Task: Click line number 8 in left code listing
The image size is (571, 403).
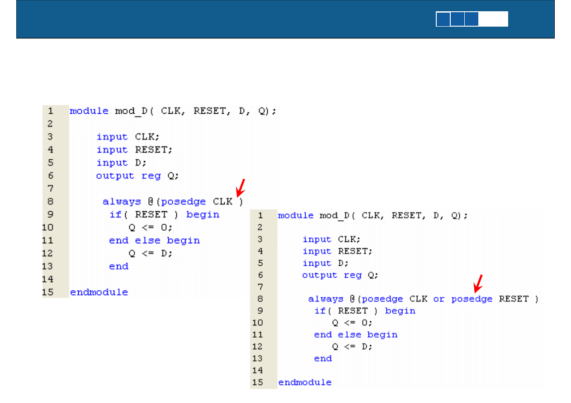Action: pyautogui.click(x=50, y=202)
